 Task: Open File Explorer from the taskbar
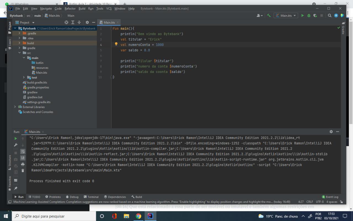pos(126,216)
